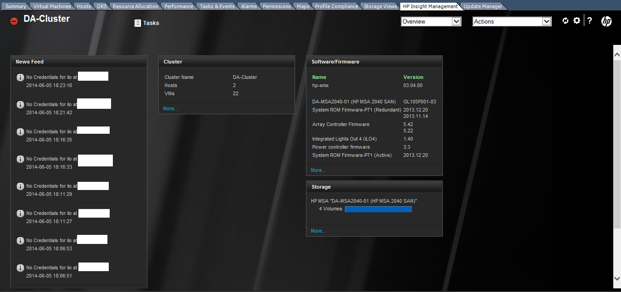The width and height of the screenshot is (621, 292).
Task: Click the hp-smx firmware row
Action: [x=374, y=85]
